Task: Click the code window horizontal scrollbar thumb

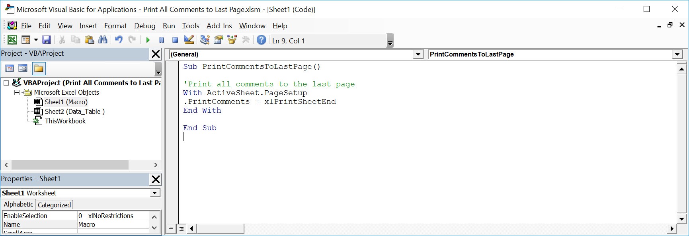Action: [x=220, y=228]
